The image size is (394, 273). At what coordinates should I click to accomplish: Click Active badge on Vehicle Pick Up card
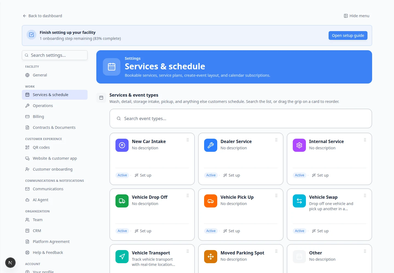(211, 231)
